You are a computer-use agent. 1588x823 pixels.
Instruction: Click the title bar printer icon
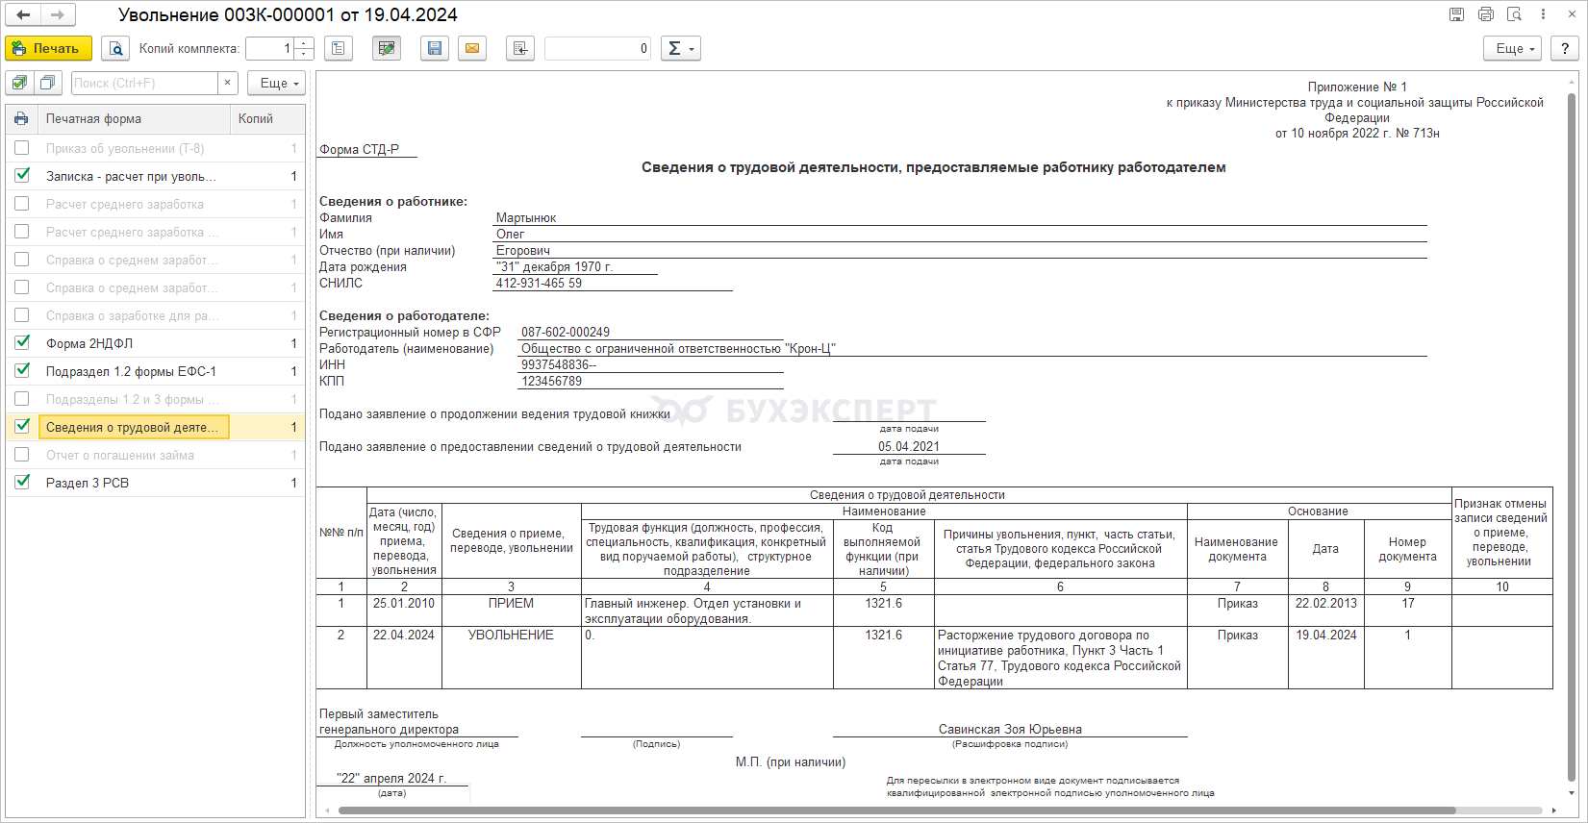pos(1486,14)
